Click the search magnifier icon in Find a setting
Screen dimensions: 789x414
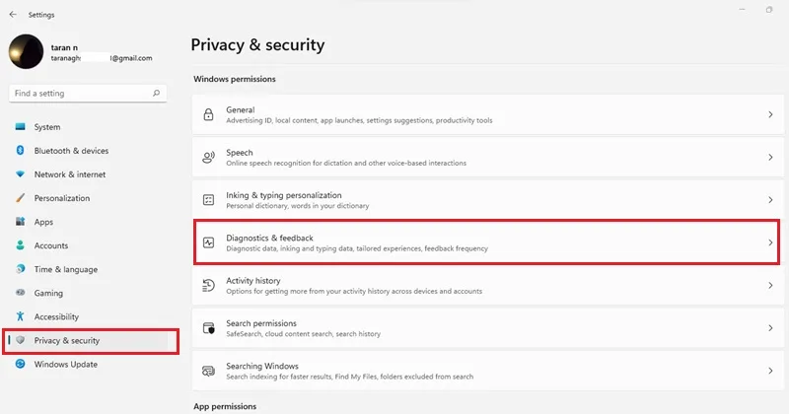(x=157, y=93)
